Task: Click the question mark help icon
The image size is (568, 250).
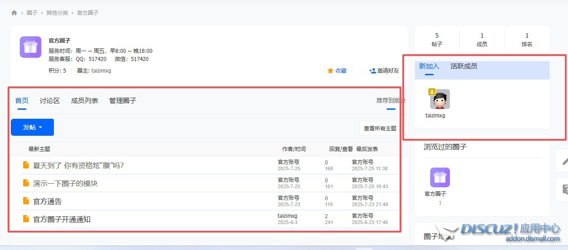Action: coord(564,190)
